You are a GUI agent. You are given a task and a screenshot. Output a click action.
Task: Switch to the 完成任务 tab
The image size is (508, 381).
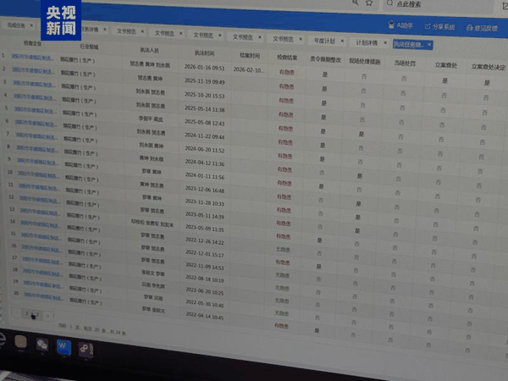[x=16, y=25]
